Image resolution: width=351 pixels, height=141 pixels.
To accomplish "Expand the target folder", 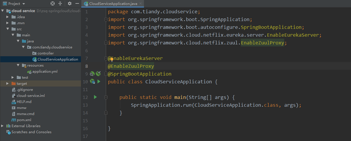I will point(8,84).
